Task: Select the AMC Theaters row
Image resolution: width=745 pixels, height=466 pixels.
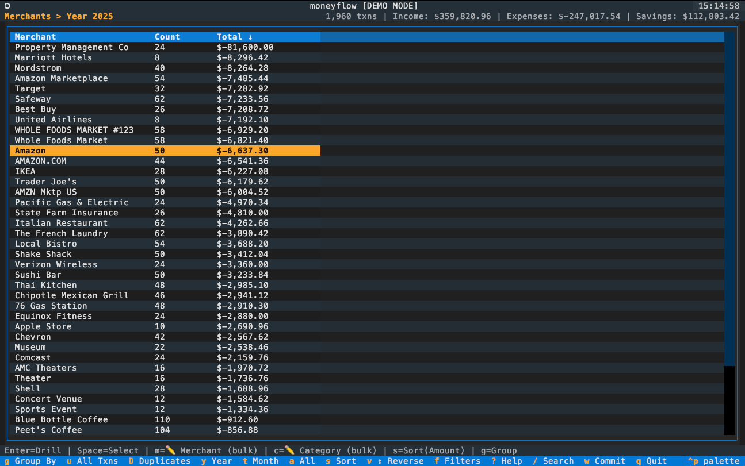Action: 165,368
